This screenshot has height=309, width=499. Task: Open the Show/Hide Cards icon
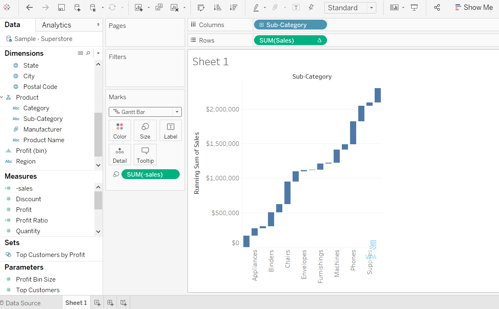394,7
